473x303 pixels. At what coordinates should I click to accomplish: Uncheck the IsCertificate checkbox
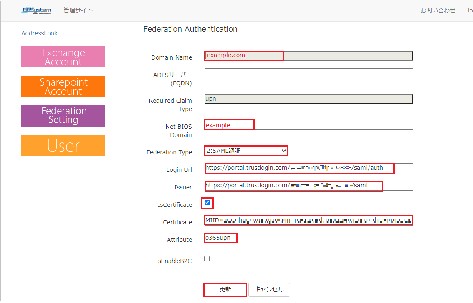(x=207, y=203)
